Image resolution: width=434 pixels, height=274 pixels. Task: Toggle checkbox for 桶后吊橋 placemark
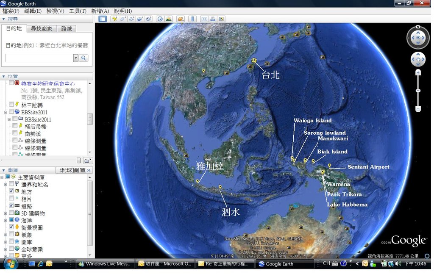(x=15, y=126)
